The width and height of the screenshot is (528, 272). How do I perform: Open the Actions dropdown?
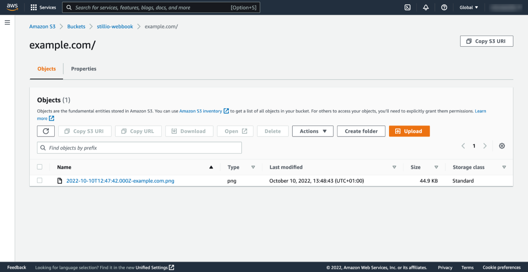(x=313, y=131)
